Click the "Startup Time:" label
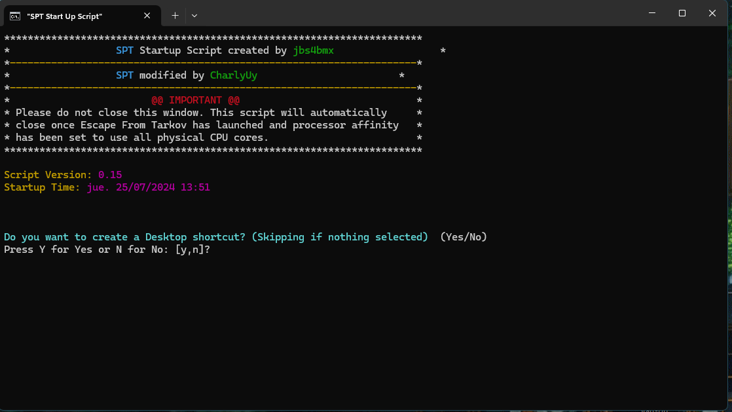The width and height of the screenshot is (732, 412). tap(42, 187)
